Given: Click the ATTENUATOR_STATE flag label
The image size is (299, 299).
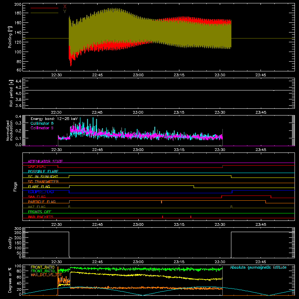Looking at the screenshot, I should coord(45,161).
